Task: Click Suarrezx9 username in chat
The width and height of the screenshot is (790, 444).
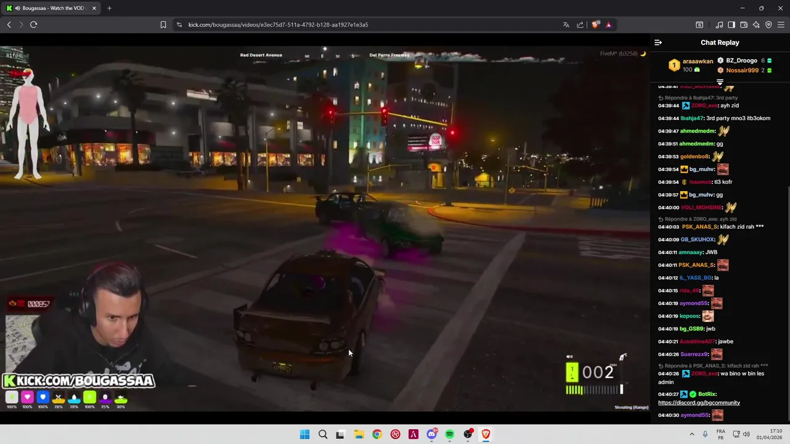Action: [x=694, y=354]
